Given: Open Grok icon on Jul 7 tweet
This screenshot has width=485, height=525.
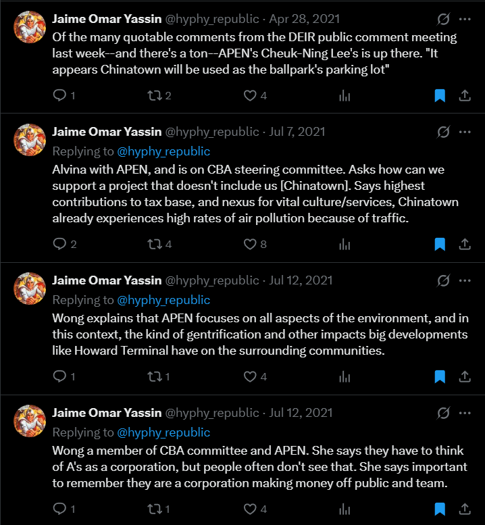Looking at the screenshot, I should tap(443, 132).
